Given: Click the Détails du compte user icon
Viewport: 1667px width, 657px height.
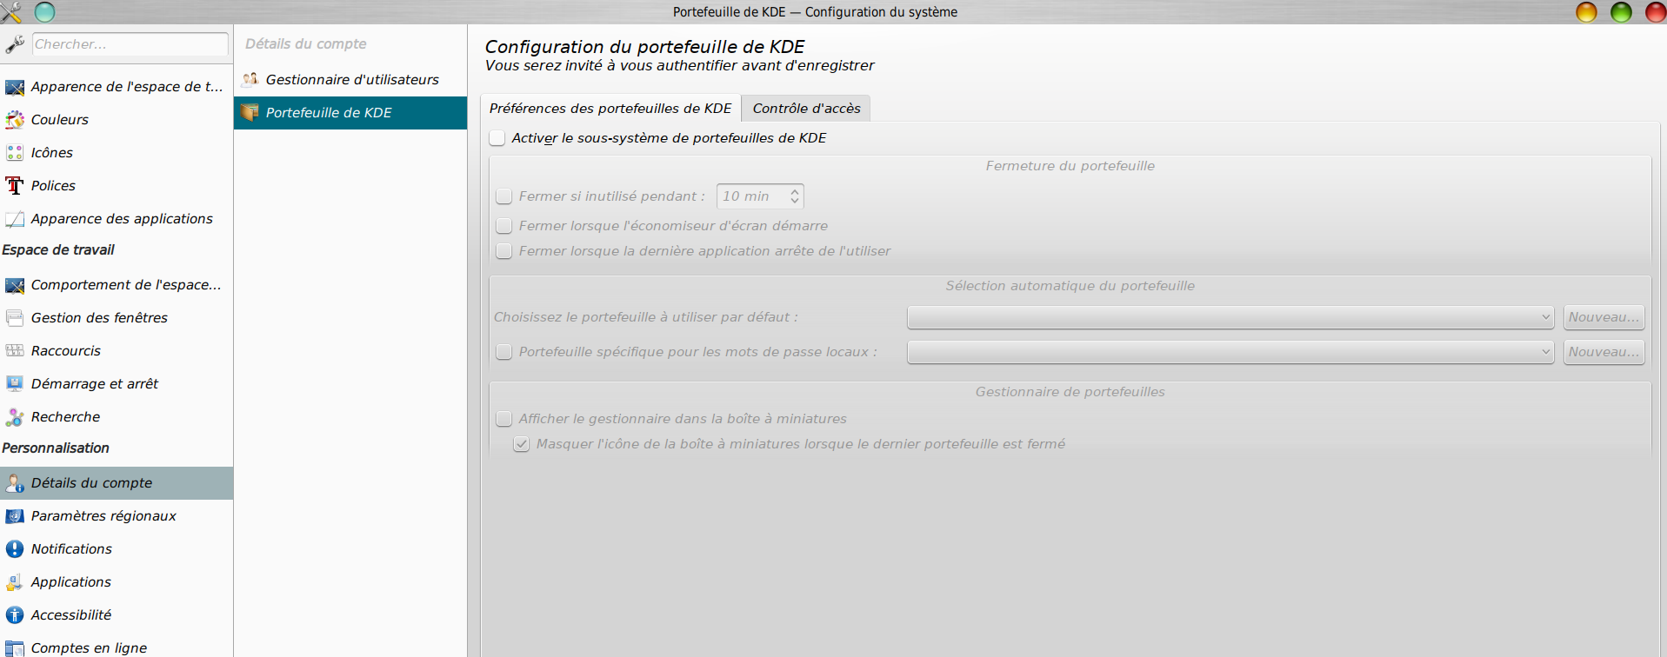Looking at the screenshot, I should click(x=15, y=483).
